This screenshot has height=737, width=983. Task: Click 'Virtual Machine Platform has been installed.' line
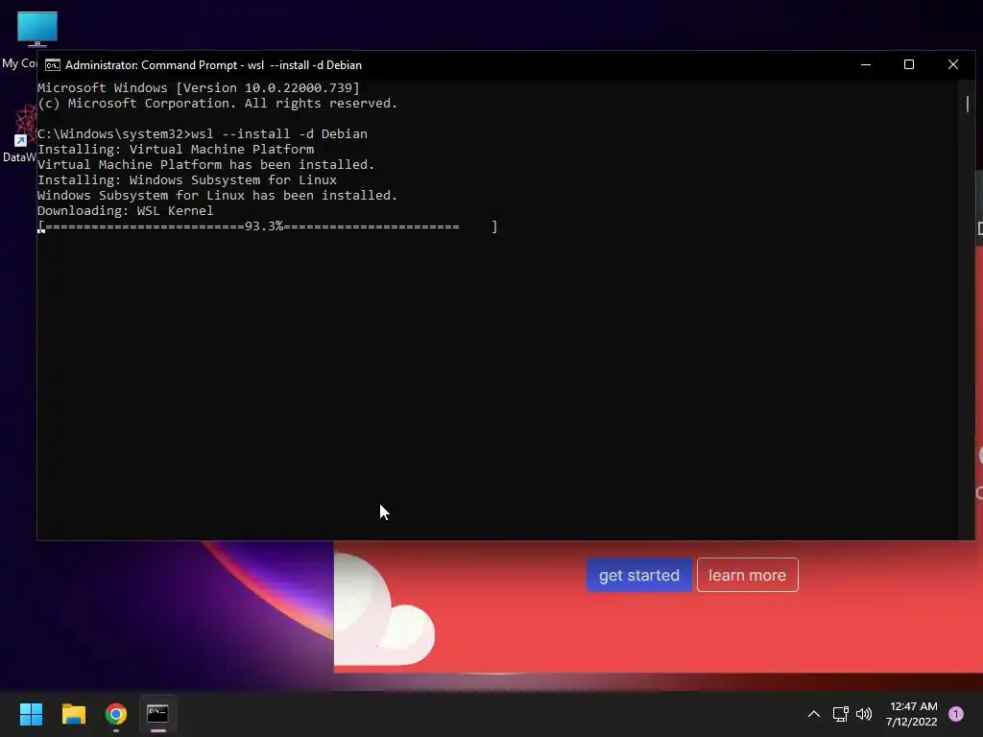pos(205,165)
